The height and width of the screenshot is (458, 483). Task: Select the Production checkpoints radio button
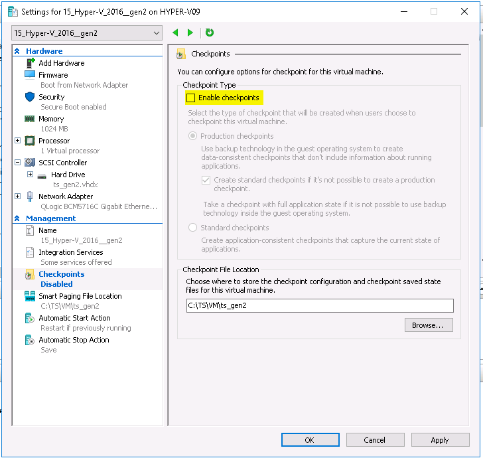click(x=193, y=136)
